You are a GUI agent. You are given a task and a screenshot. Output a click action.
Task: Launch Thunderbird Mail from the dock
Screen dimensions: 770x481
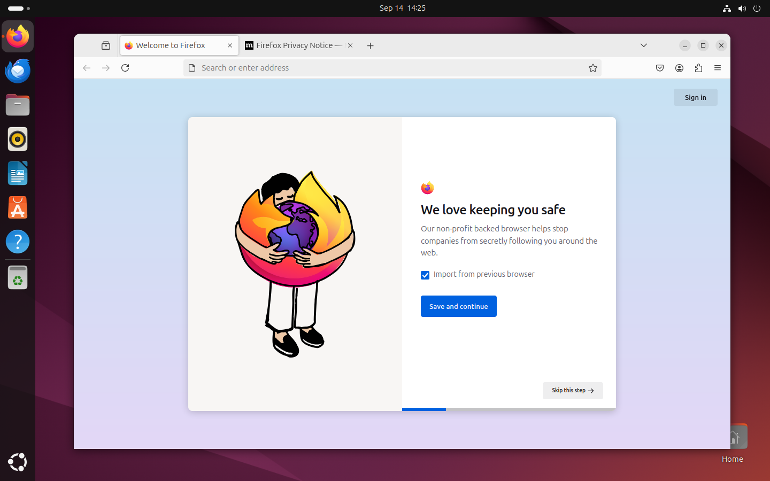18,71
